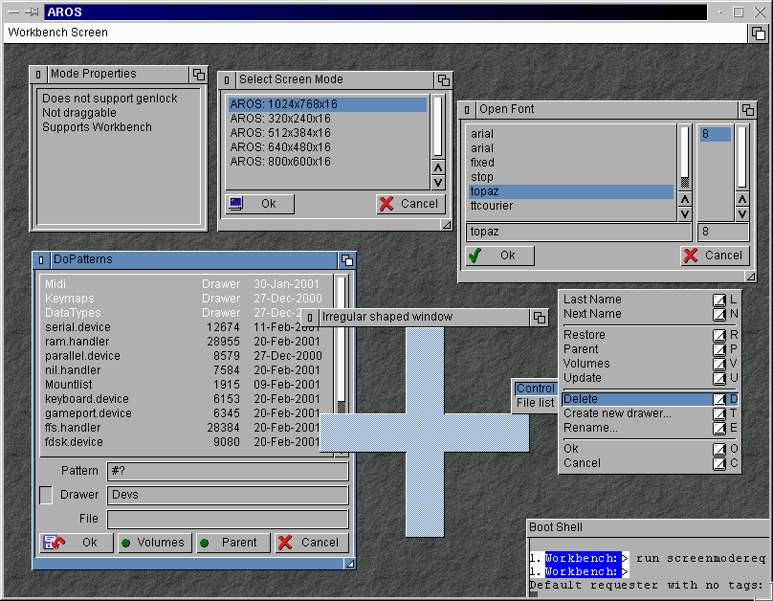773x601 pixels.
Task: Toggle the checkbox beside the Drawer field
Action: tap(46, 495)
